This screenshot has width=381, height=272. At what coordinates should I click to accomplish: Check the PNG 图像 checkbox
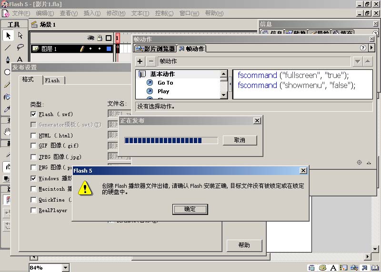click(x=33, y=167)
